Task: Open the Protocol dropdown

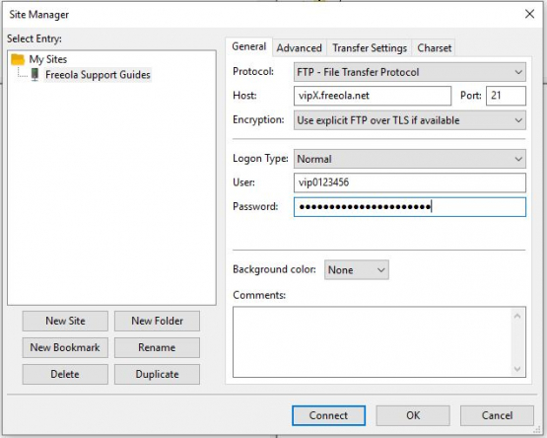Action: pos(410,72)
